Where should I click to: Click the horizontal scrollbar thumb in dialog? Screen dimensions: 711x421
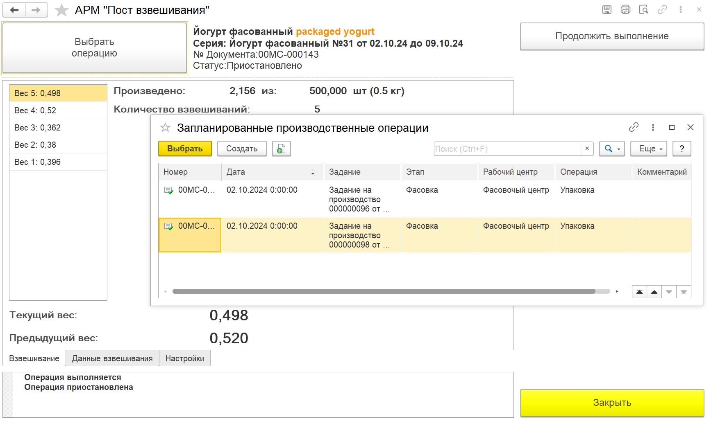pyautogui.click(x=384, y=292)
